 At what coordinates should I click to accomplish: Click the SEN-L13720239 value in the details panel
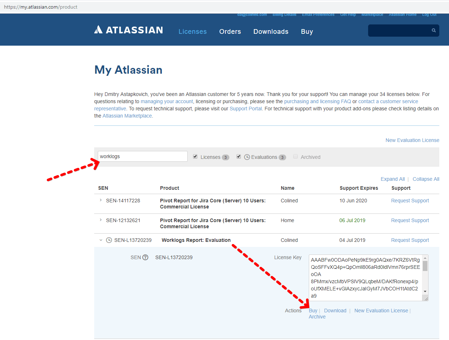point(174,257)
